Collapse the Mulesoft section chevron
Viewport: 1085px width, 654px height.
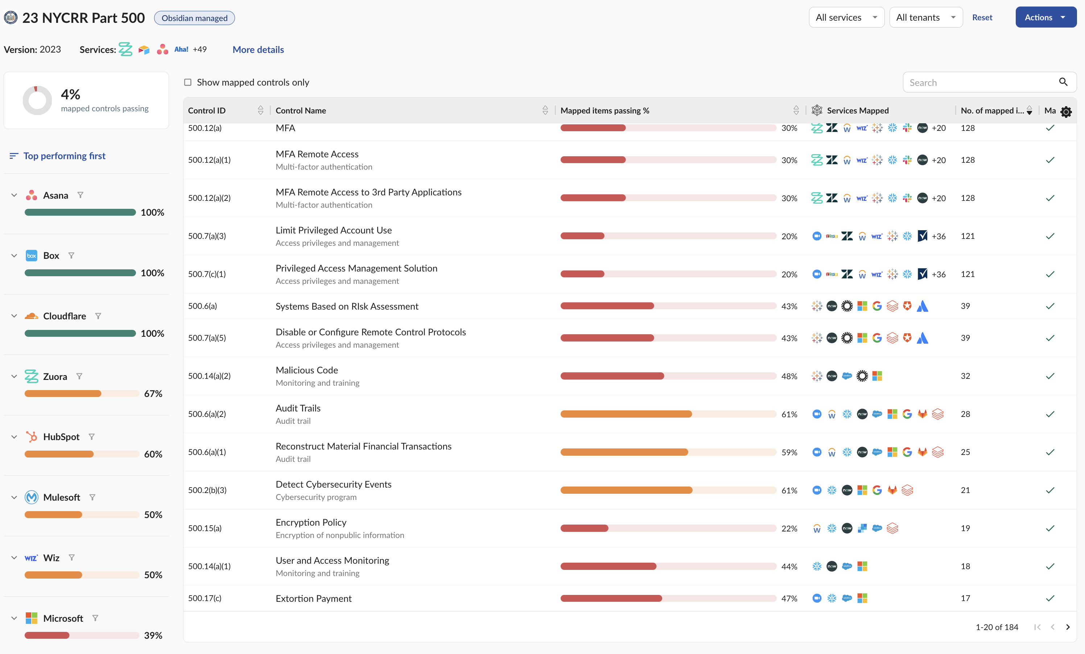[14, 497]
